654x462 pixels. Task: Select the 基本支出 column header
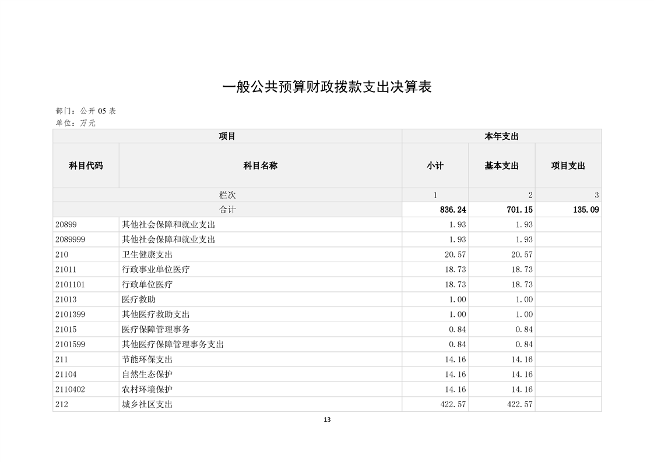(501, 165)
